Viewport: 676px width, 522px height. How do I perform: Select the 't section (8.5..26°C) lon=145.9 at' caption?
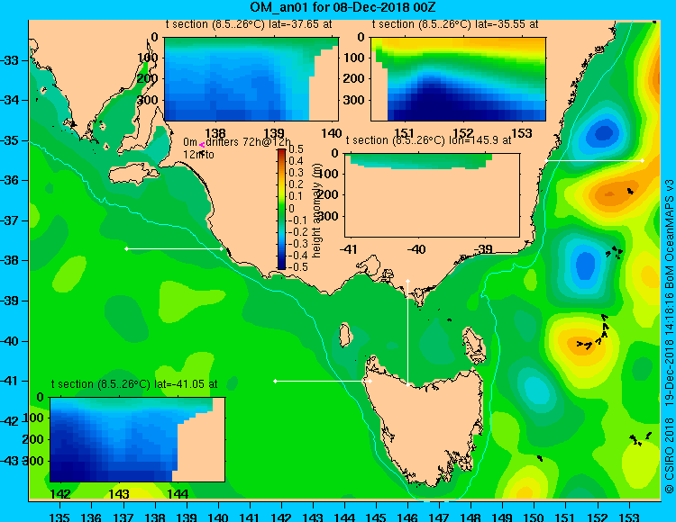click(x=428, y=140)
